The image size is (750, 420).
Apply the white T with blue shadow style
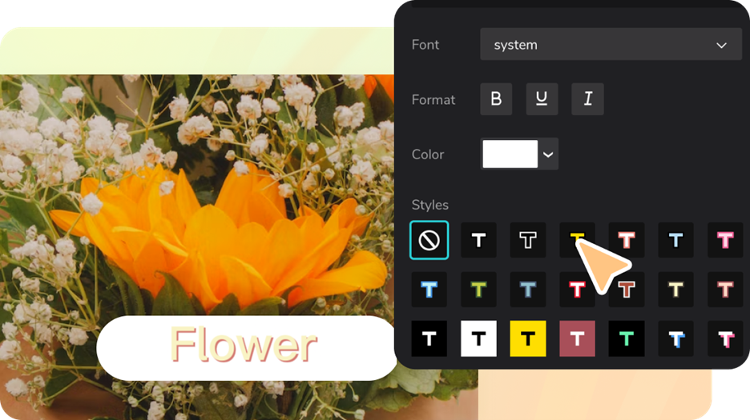point(675,338)
